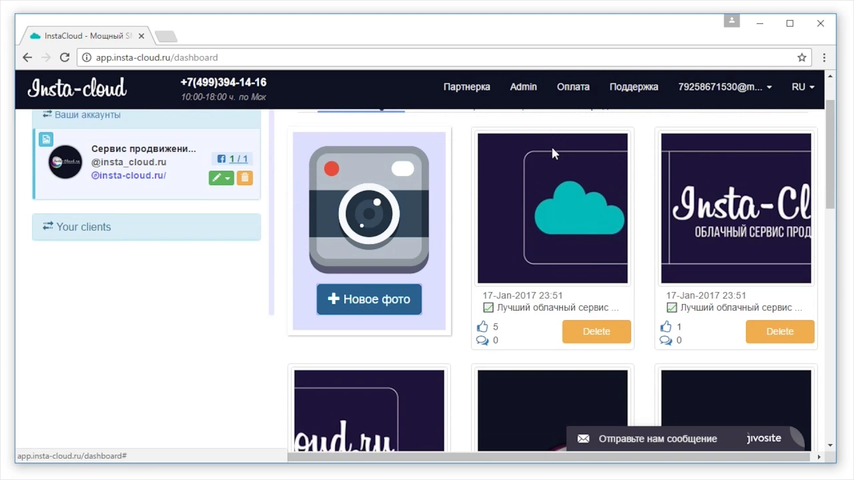Click date on the cloud post
The image size is (854, 480).
point(522,295)
